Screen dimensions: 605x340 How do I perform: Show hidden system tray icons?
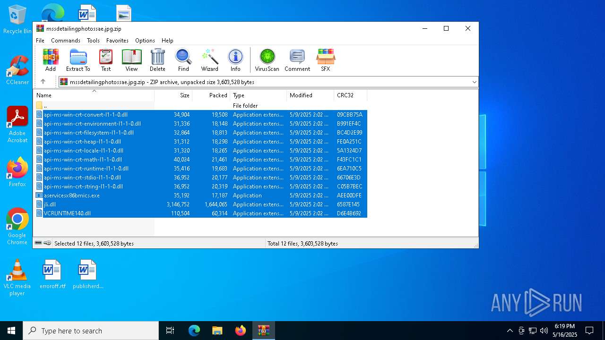(510, 331)
